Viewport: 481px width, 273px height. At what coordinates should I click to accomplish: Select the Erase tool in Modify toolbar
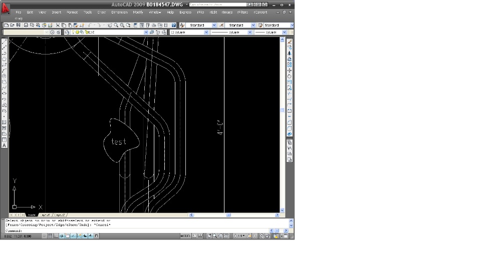[x=290, y=41]
